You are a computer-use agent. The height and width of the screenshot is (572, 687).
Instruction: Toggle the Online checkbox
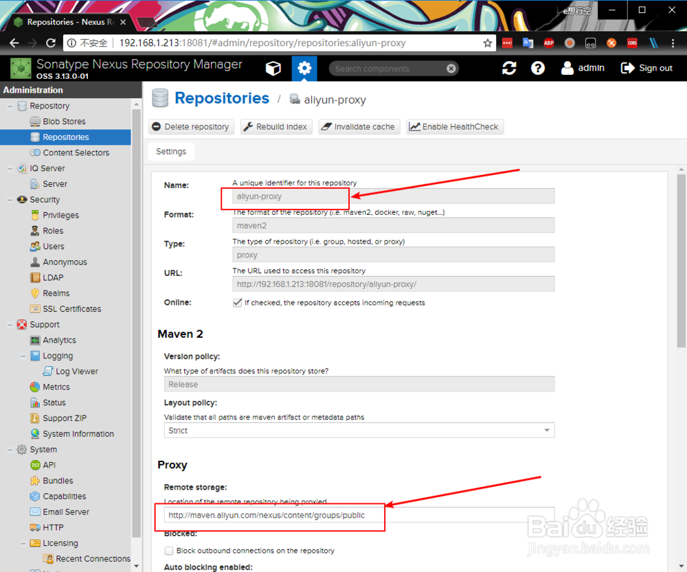[x=238, y=303]
